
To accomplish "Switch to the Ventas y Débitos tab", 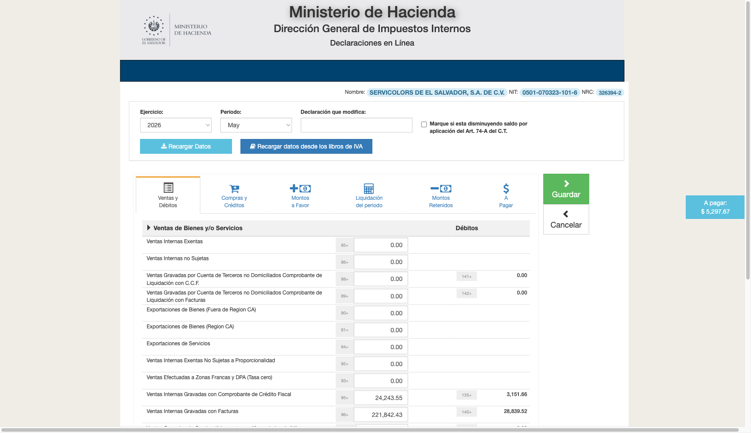I will pos(168,195).
